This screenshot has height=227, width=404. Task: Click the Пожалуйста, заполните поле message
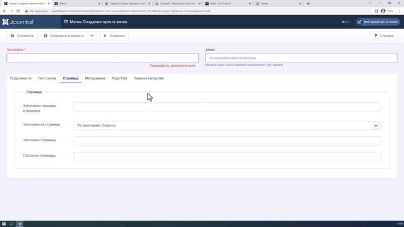(172, 66)
